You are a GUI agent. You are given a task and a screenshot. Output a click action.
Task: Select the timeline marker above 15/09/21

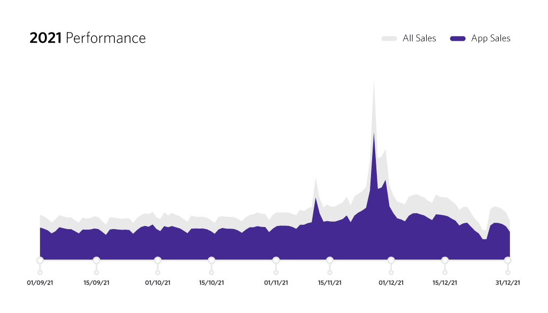[96, 260]
